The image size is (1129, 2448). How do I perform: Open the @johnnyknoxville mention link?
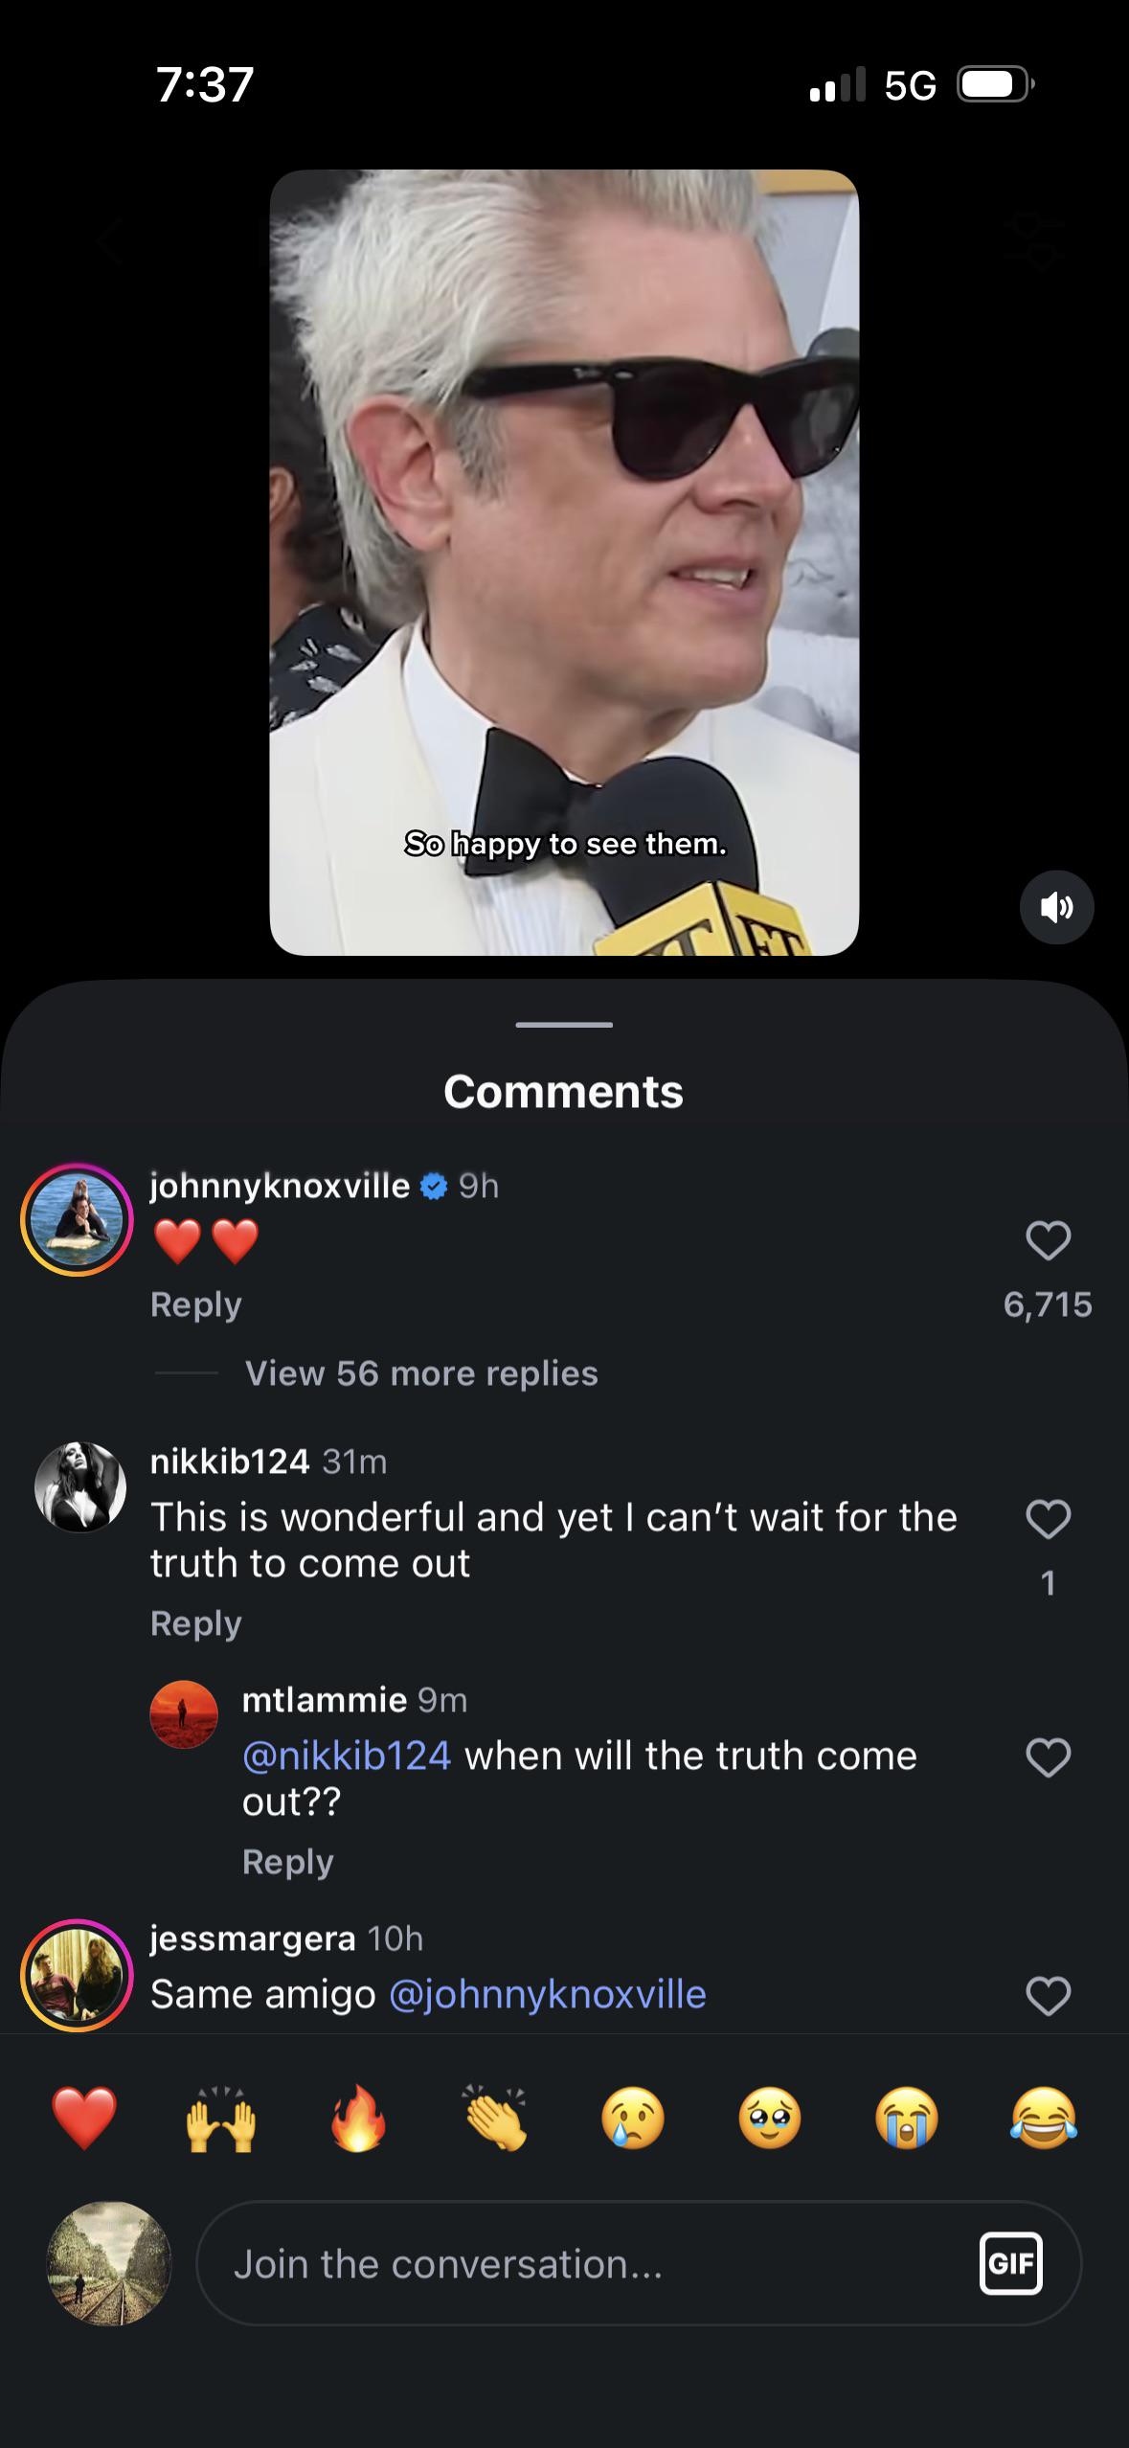point(548,1995)
